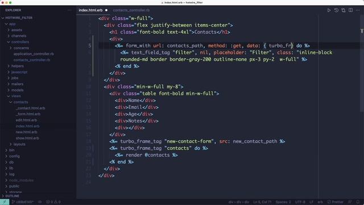Collapse the contacts folder under views
This screenshot has width=364, height=205.
[20, 102]
